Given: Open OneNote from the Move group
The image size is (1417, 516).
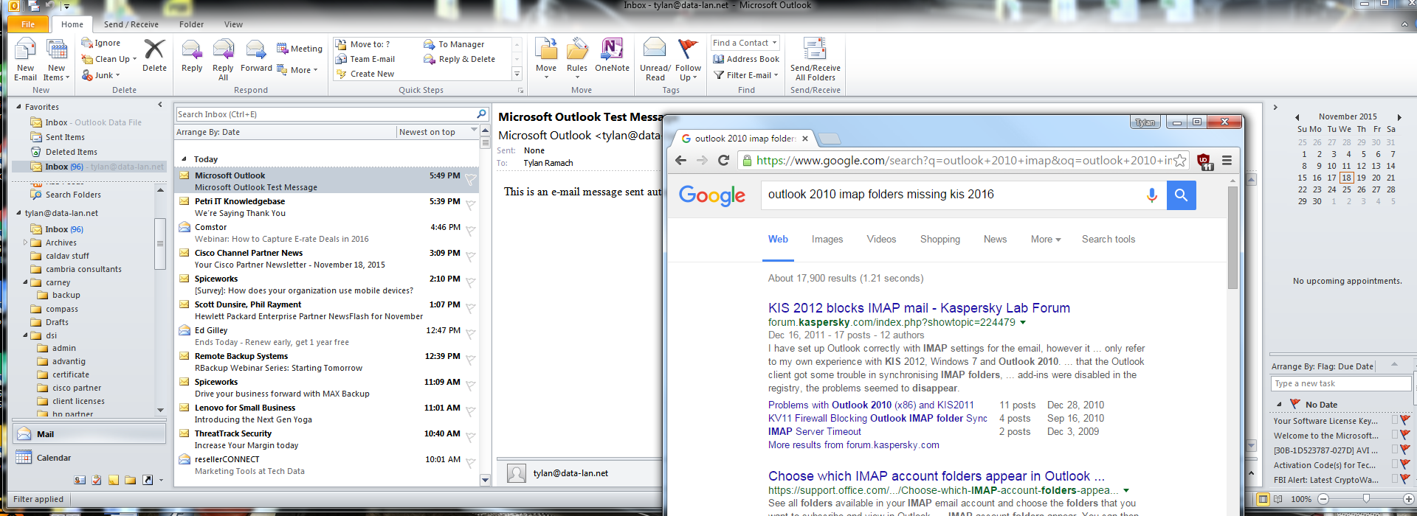Looking at the screenshot, I should (x=612, y=57).
